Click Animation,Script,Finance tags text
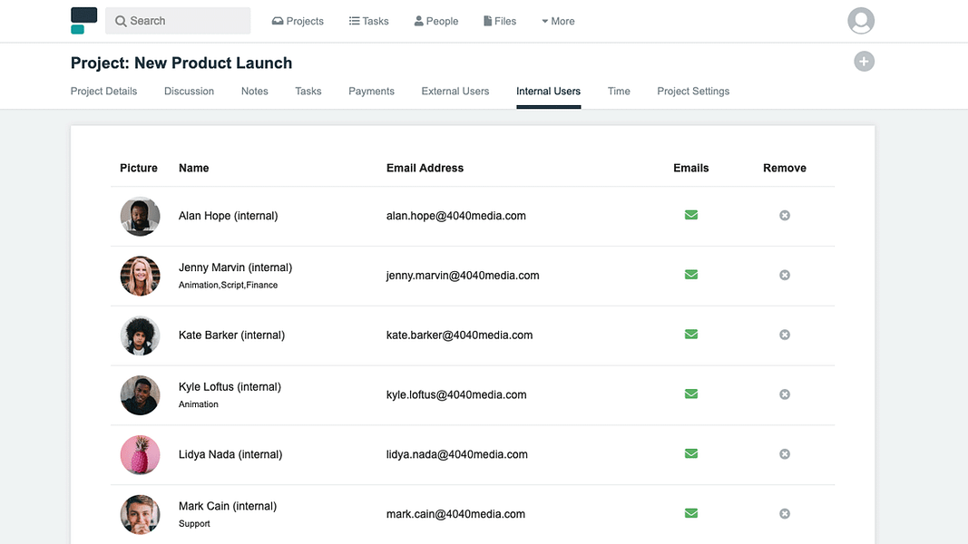This screenshot has width=968, height=544. [x=228, y=285]
